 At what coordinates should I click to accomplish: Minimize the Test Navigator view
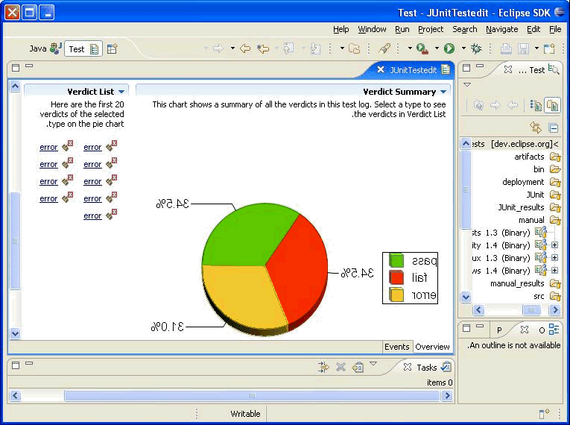(x=480, y=66)
